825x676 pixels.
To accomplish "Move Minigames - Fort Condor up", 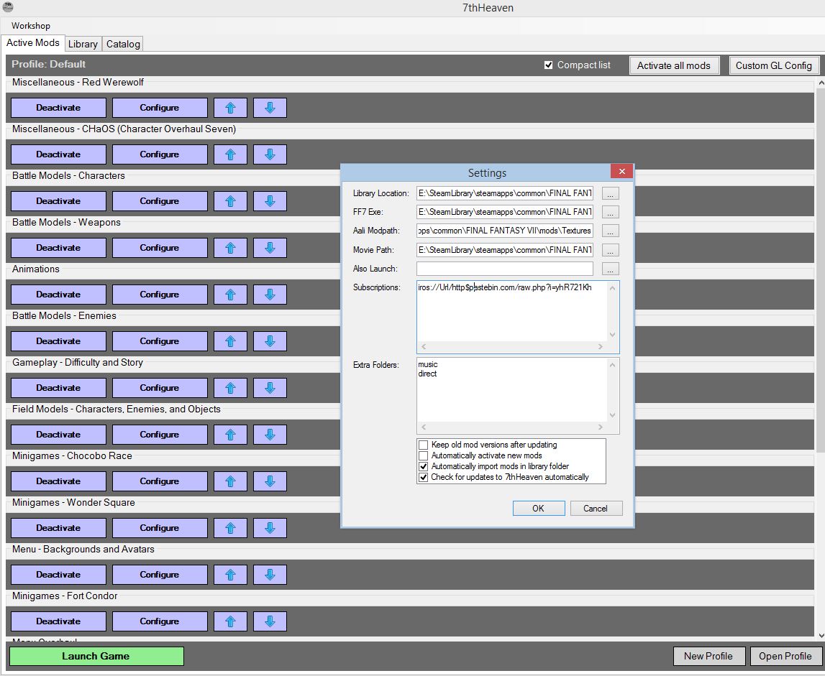I will 230,621.
